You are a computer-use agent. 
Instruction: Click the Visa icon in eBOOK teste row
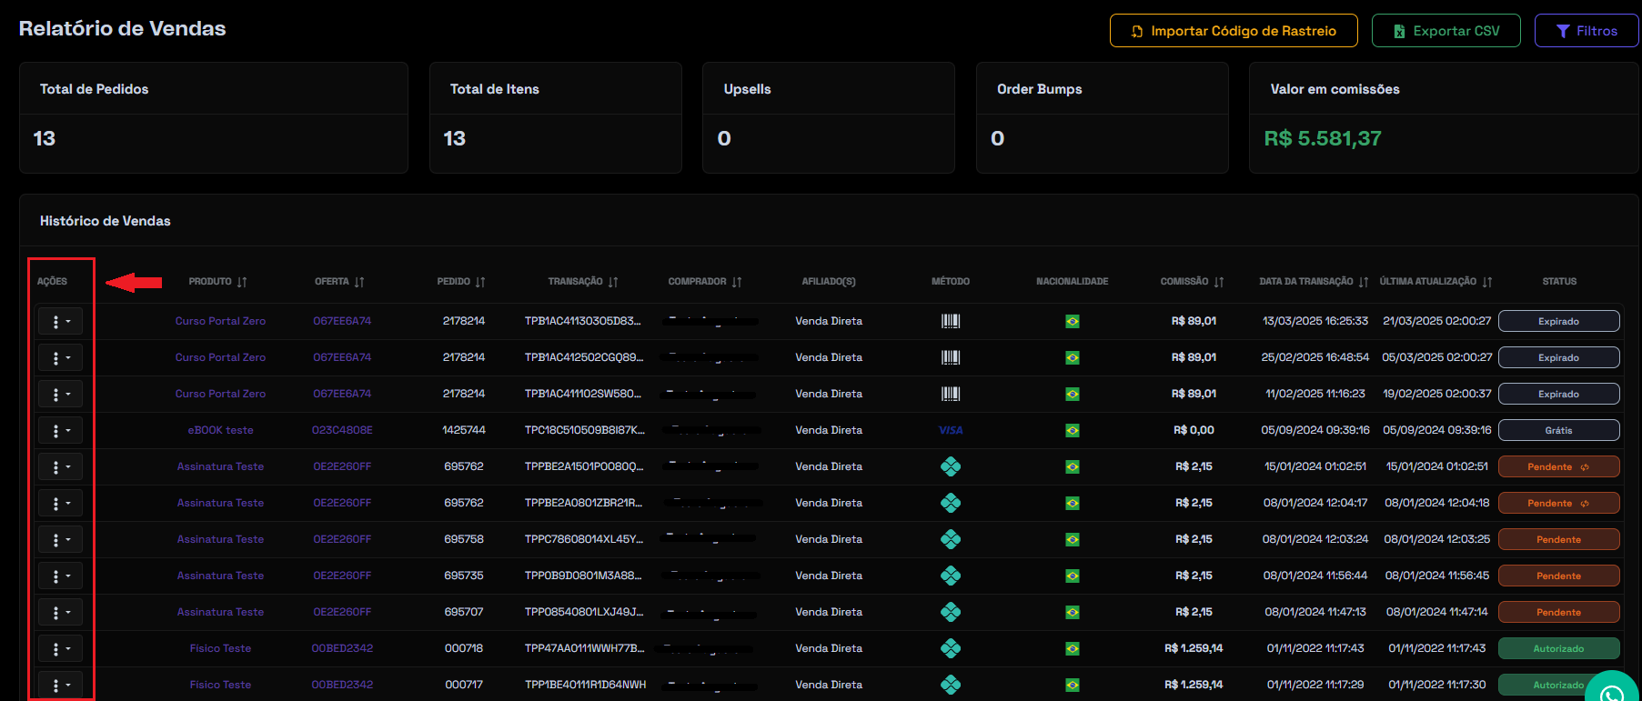pyautogui.click(x=951, y=430)
